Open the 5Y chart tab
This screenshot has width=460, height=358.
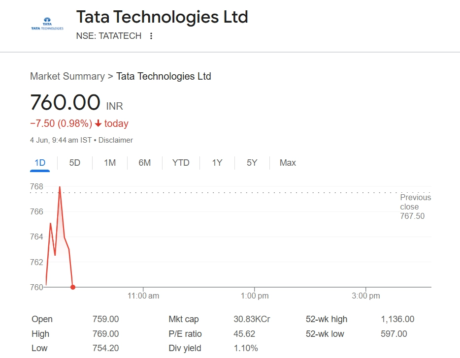point(252,163)
